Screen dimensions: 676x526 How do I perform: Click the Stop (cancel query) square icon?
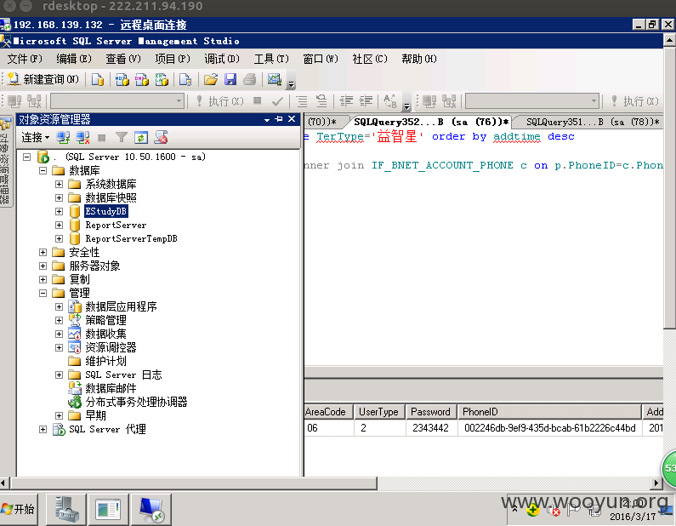(258, 101)
